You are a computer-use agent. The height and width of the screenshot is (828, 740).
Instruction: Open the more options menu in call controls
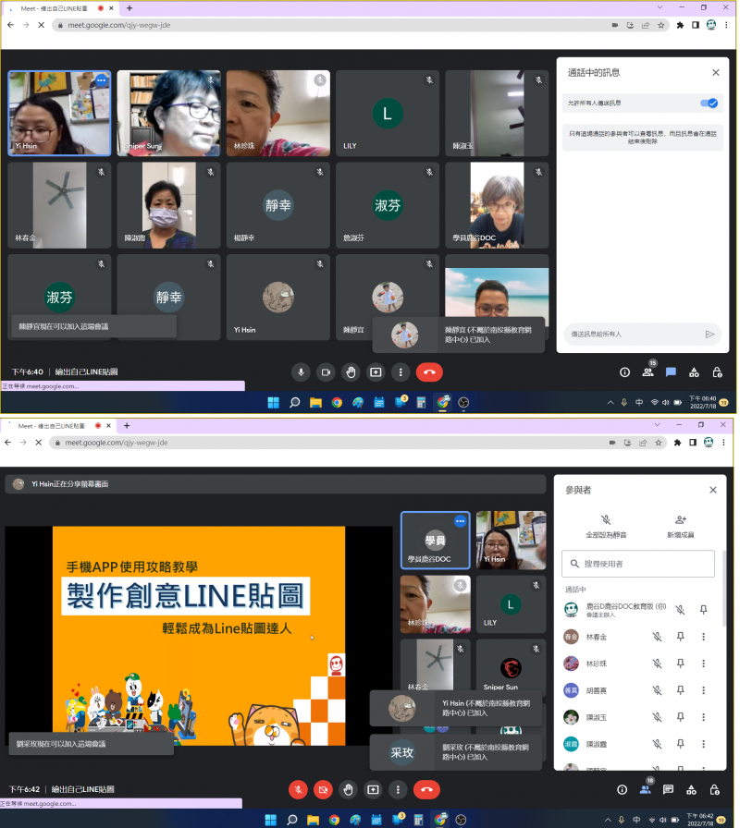[401, 371]
